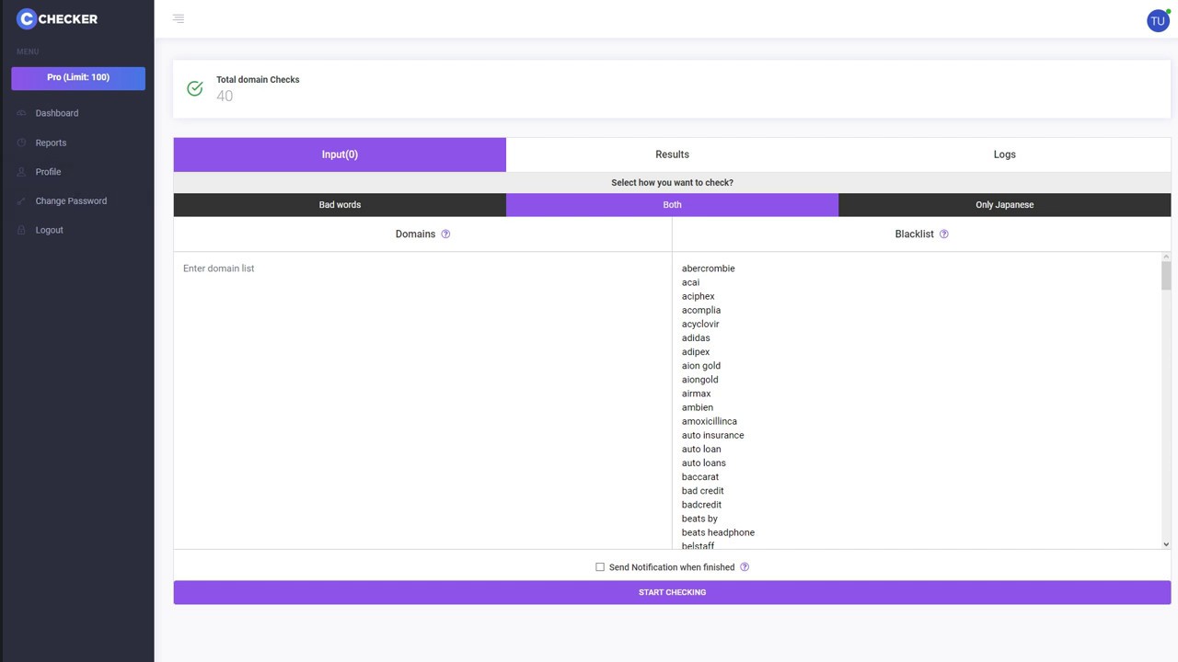Open the Change Password link
The image size is (1178, 662).
71,200
